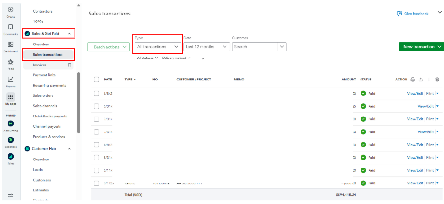Open the Batch actions dropdown

pos(108,47)
